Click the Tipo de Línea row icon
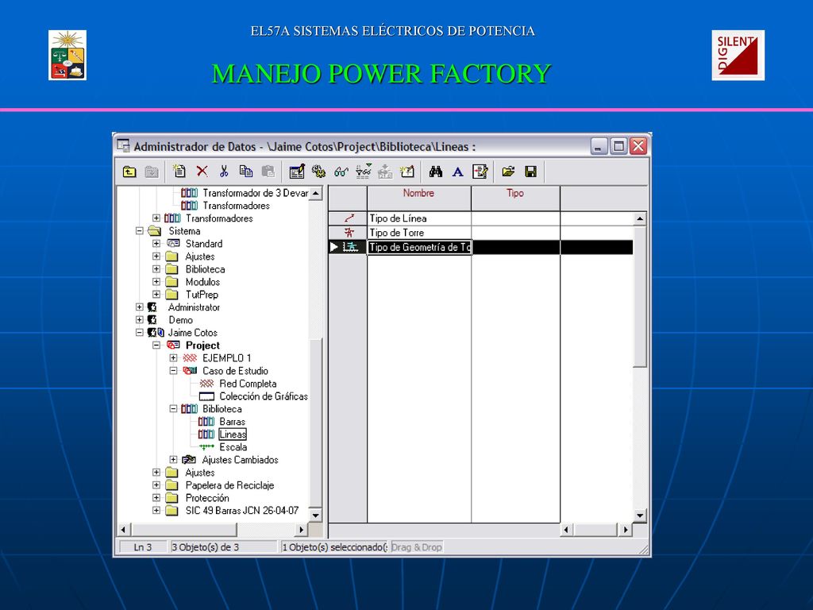813x610 pixels. 349,218
